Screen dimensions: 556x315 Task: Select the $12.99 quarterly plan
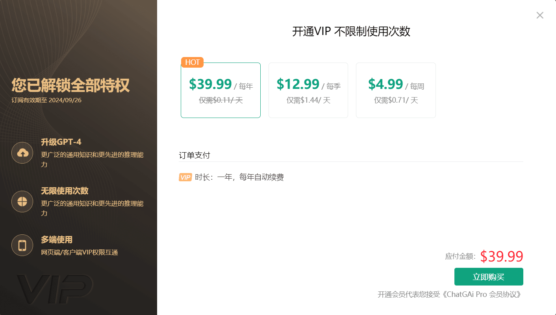point(308,90)
